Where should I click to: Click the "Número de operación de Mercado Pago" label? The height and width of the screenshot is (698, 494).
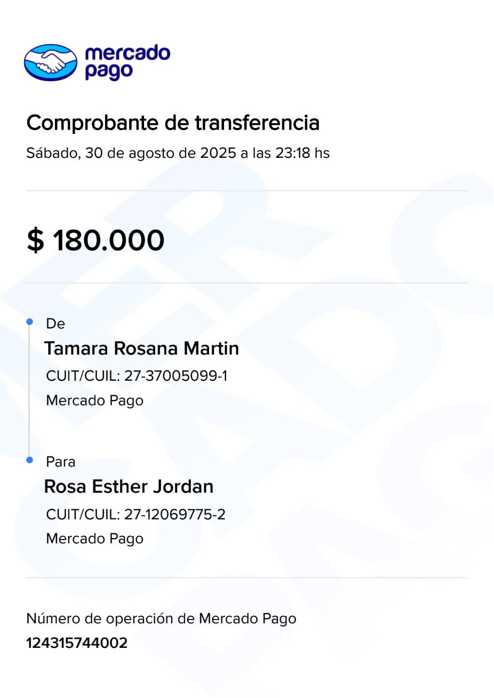point(161,619)
